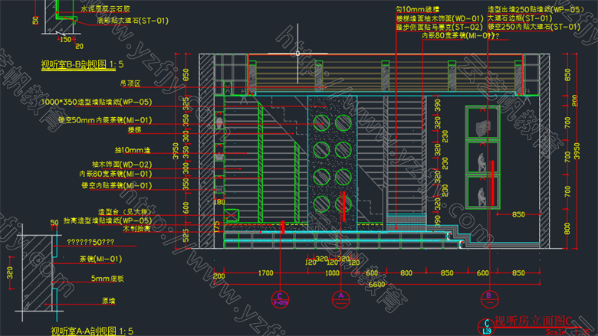Select the 5mm底板 annotation
The width and height of the screenshot is (598, 336).
click(x=107, y=279)
